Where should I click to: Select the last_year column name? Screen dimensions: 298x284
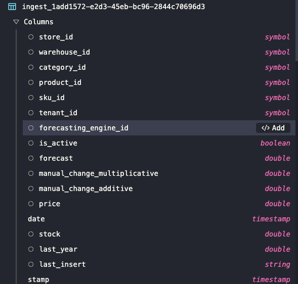[58, 250]
